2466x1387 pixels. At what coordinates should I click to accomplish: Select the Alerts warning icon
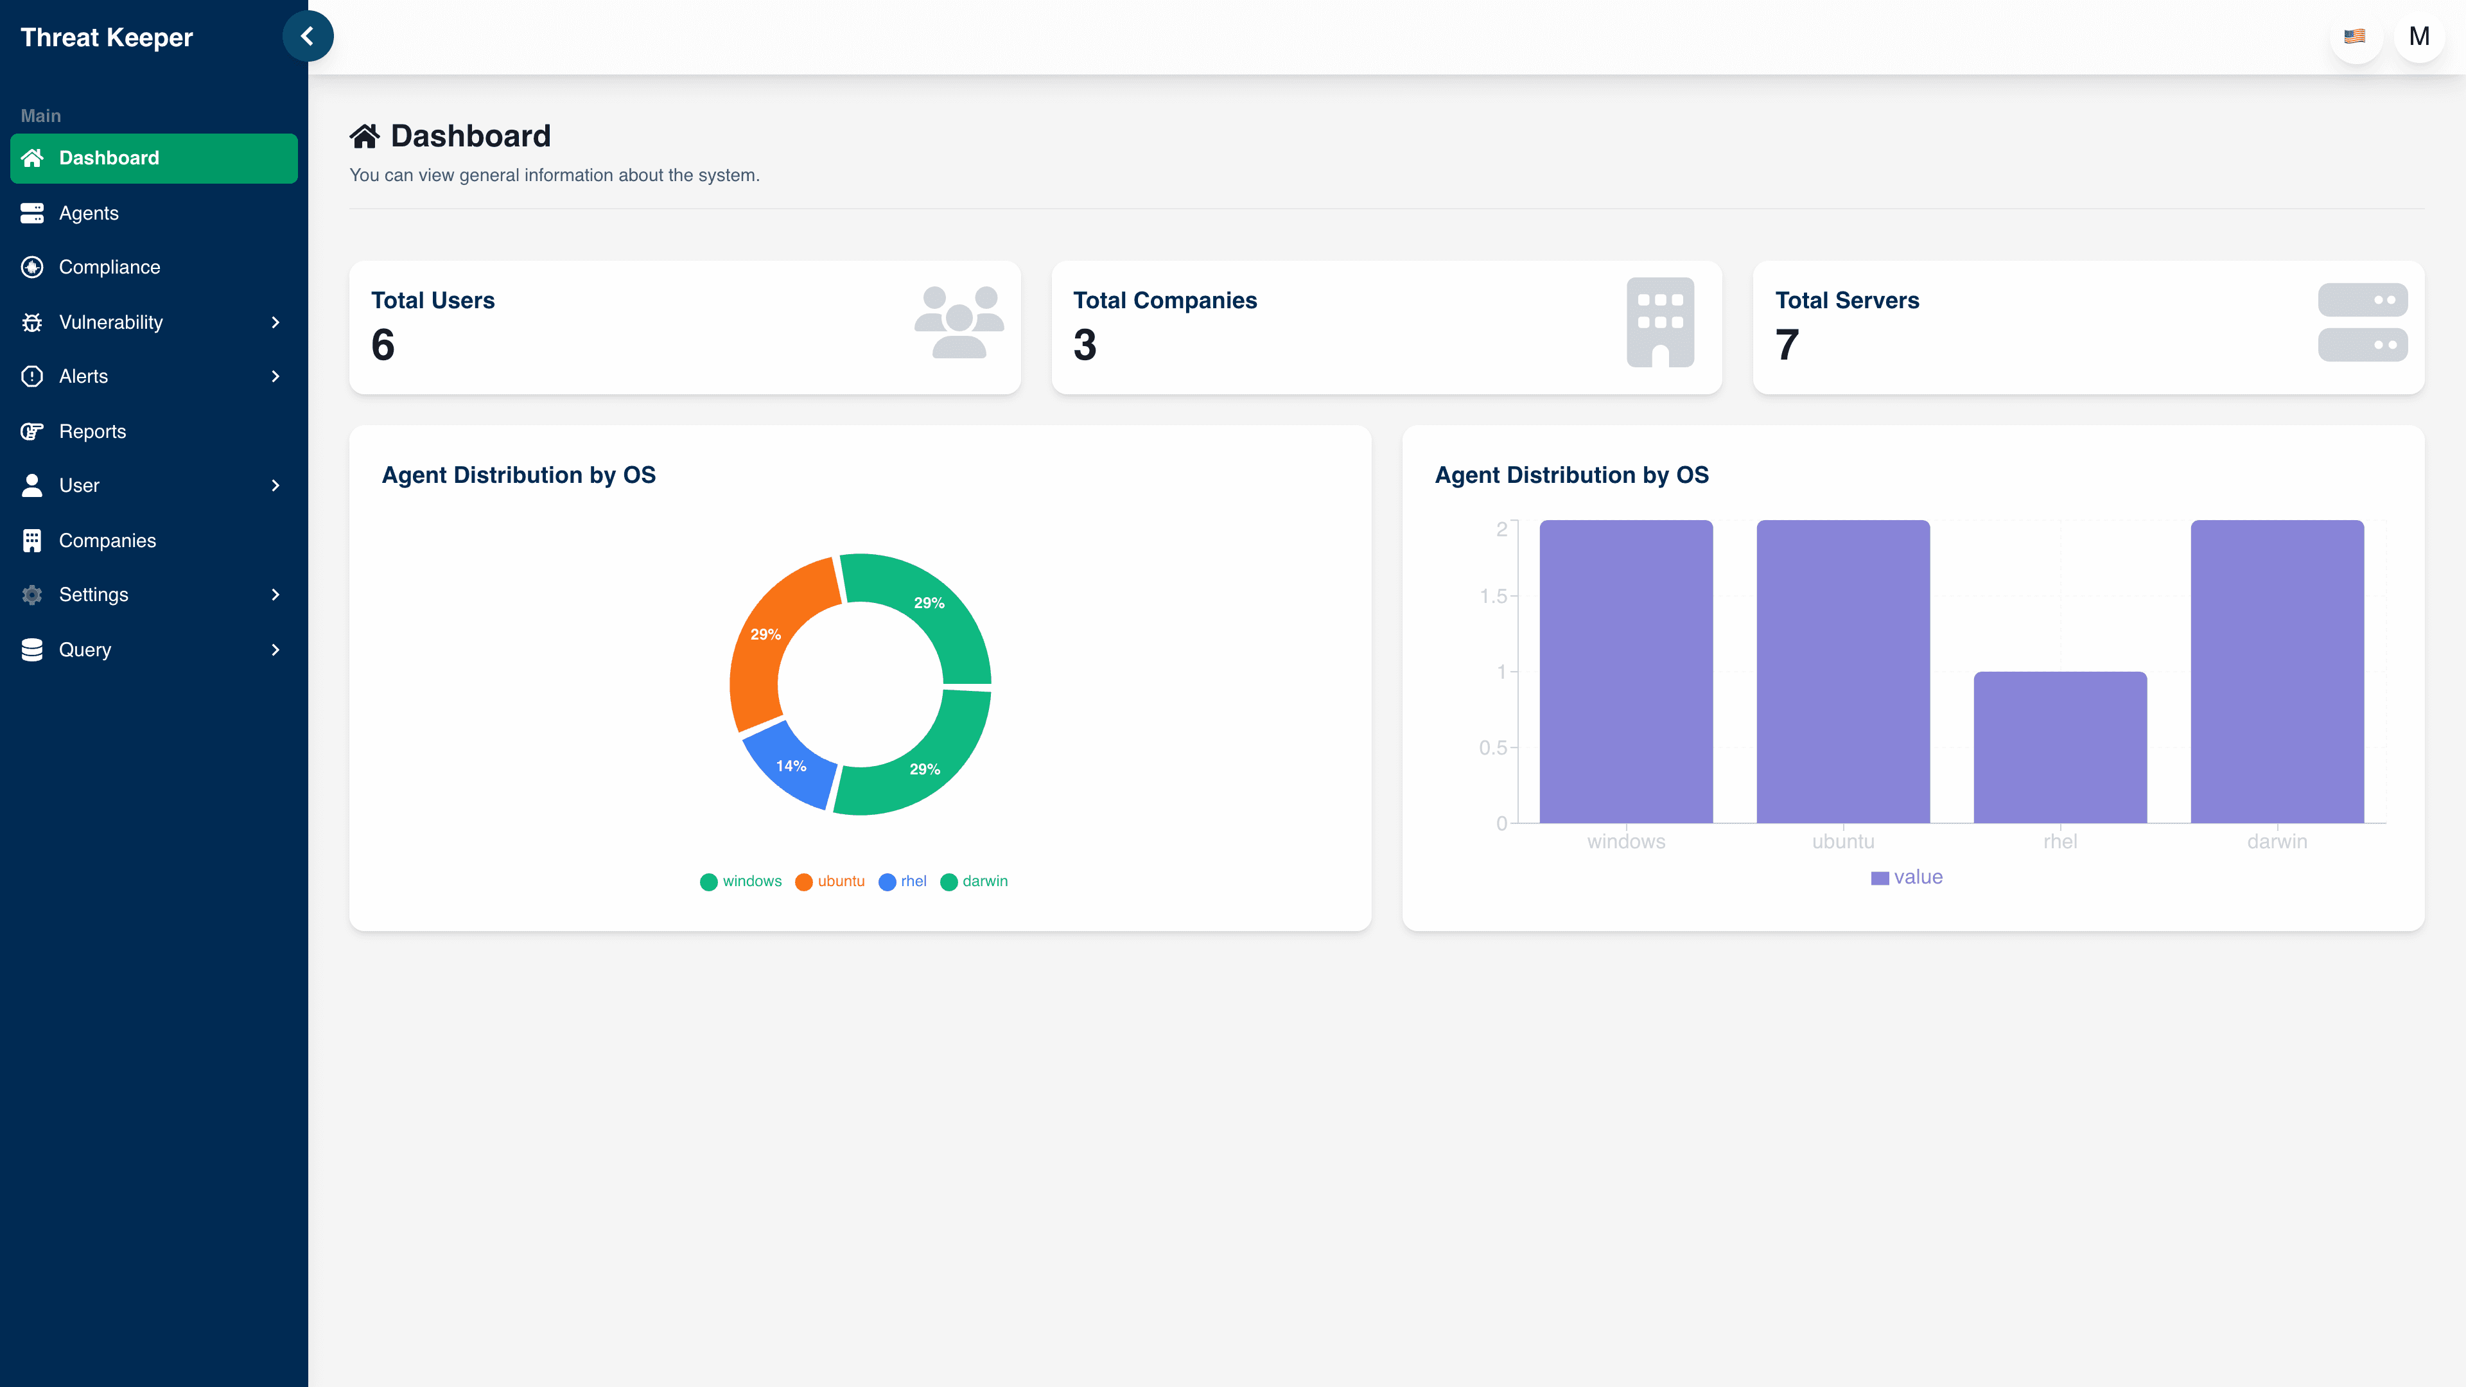point(31,376)
